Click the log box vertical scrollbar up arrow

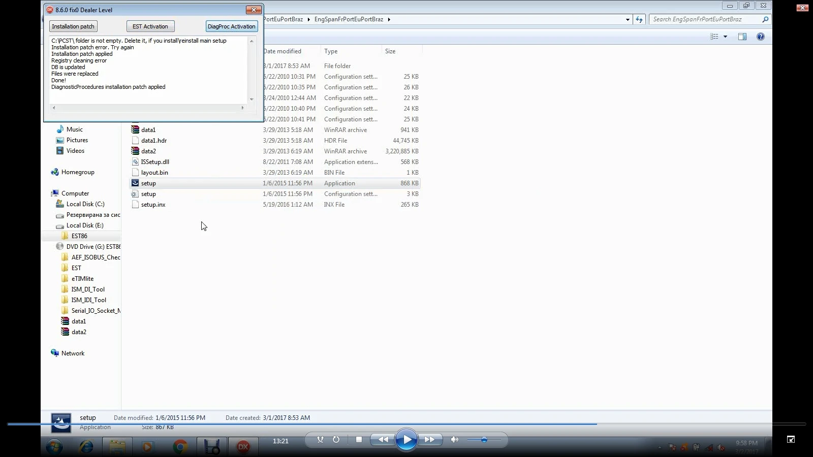coord(252,41)
